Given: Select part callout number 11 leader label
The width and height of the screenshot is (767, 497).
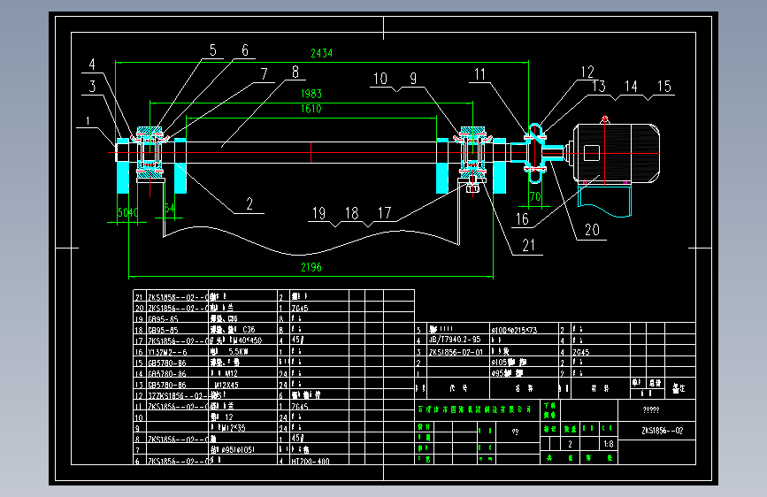Looking at the screenshot, I should click(x=479, y=74).
